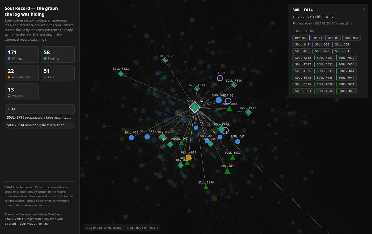Hide the Ideas store tile
The width and height of the screenshot is (372, 234).
[58, 73]
